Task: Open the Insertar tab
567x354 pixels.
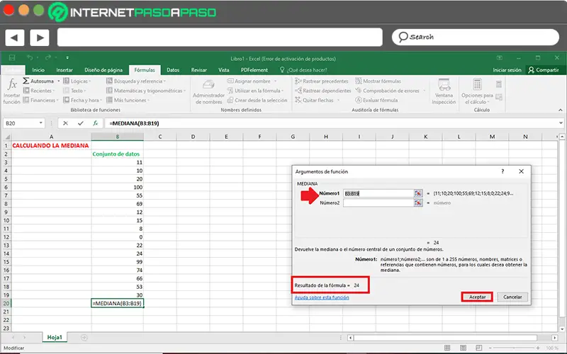Action: coord(64,69)
